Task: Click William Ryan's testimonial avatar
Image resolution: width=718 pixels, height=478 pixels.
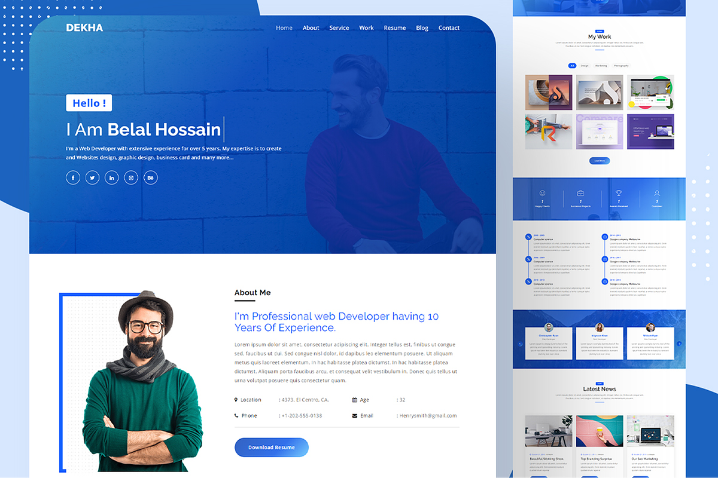Action: tap(650, 327)
